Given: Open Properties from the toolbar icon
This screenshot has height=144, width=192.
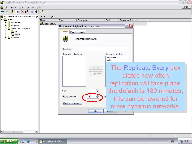Looking at the screenshot, I should [x=27, y=12].
